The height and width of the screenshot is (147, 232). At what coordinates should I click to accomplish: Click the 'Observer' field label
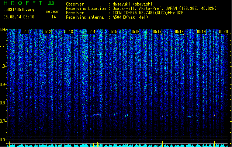click(75, 4)
